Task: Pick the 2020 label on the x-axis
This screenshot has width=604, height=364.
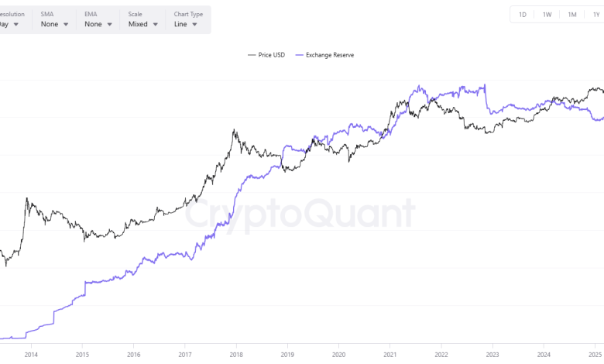Action: [338, 355]
